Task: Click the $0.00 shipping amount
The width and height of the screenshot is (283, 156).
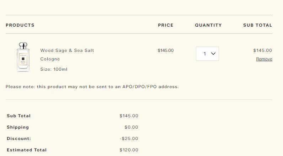Action: click(x=131, y=127)
